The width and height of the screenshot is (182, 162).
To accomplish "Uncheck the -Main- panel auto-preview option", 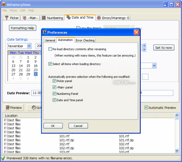I will [54, 87].
